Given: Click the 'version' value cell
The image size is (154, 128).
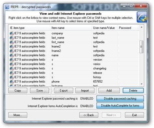Looking at the screenshot, I should point(97,60).
